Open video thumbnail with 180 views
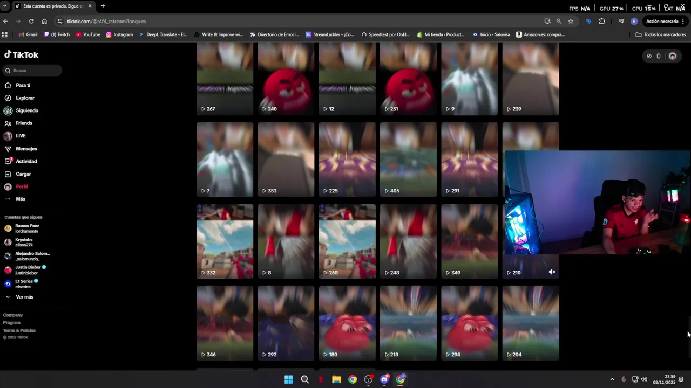Image resolution: width=691 pixels, height=388 pixels. tap(347, 323)
